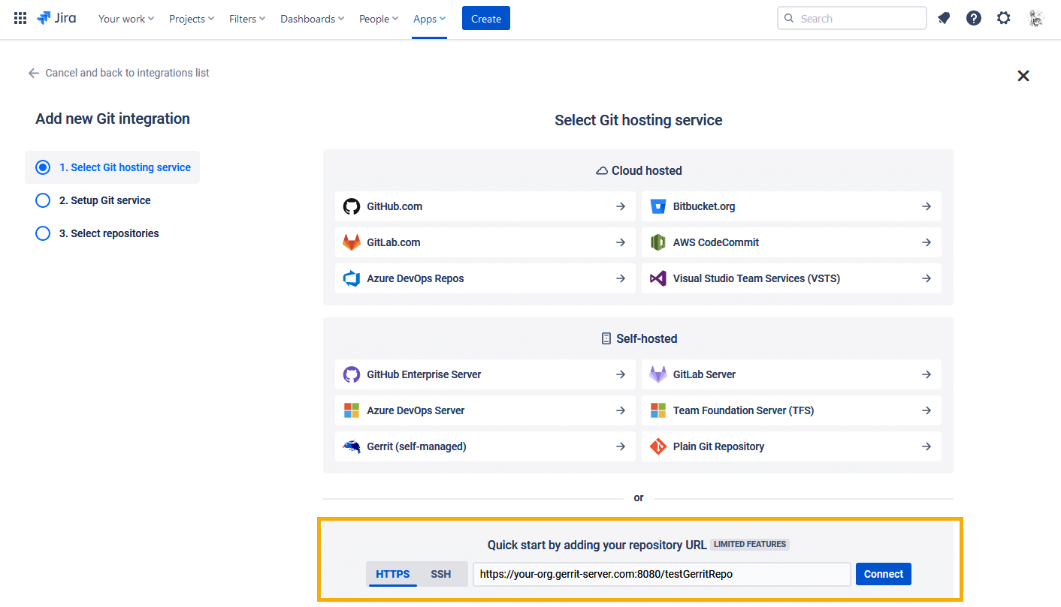
Task: Switch to the SSH tab
Action: click(x=441, y=574)
